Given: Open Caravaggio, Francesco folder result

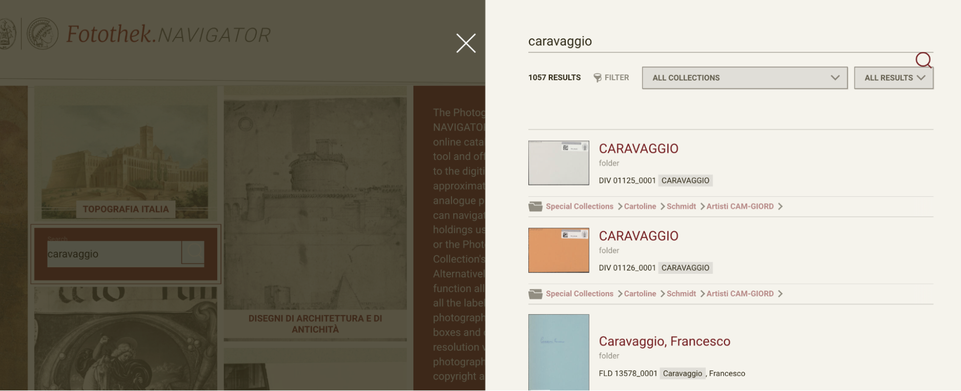Looking at the screenshot, I should [664, 342].
